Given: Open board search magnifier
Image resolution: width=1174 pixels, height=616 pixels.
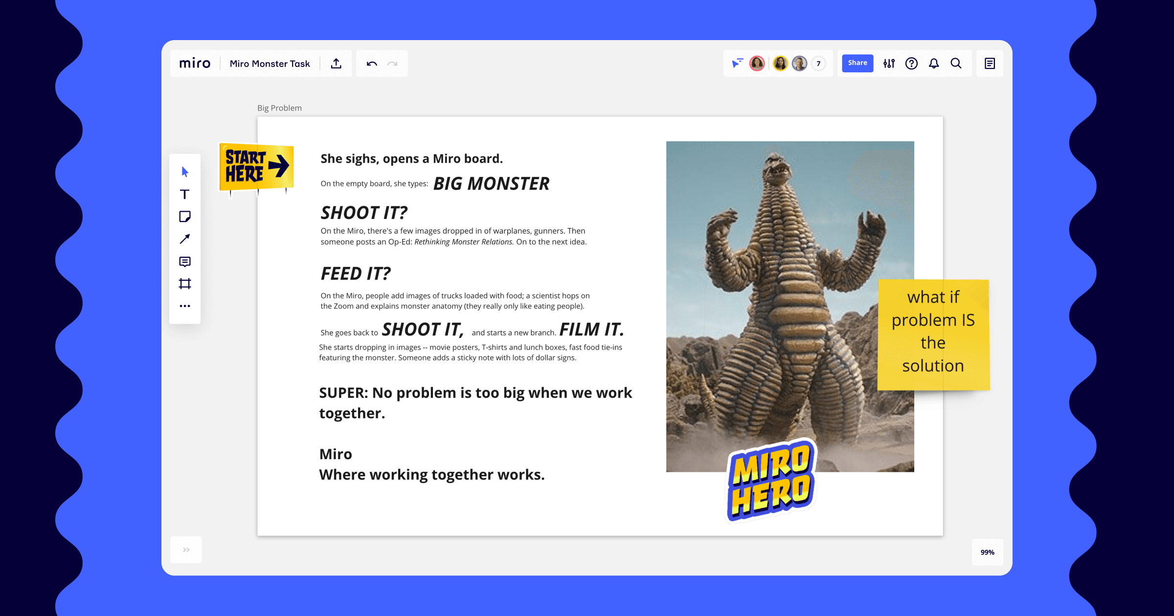Looking at the screenshot, I should pyautogui.click(x=956, y=64).
